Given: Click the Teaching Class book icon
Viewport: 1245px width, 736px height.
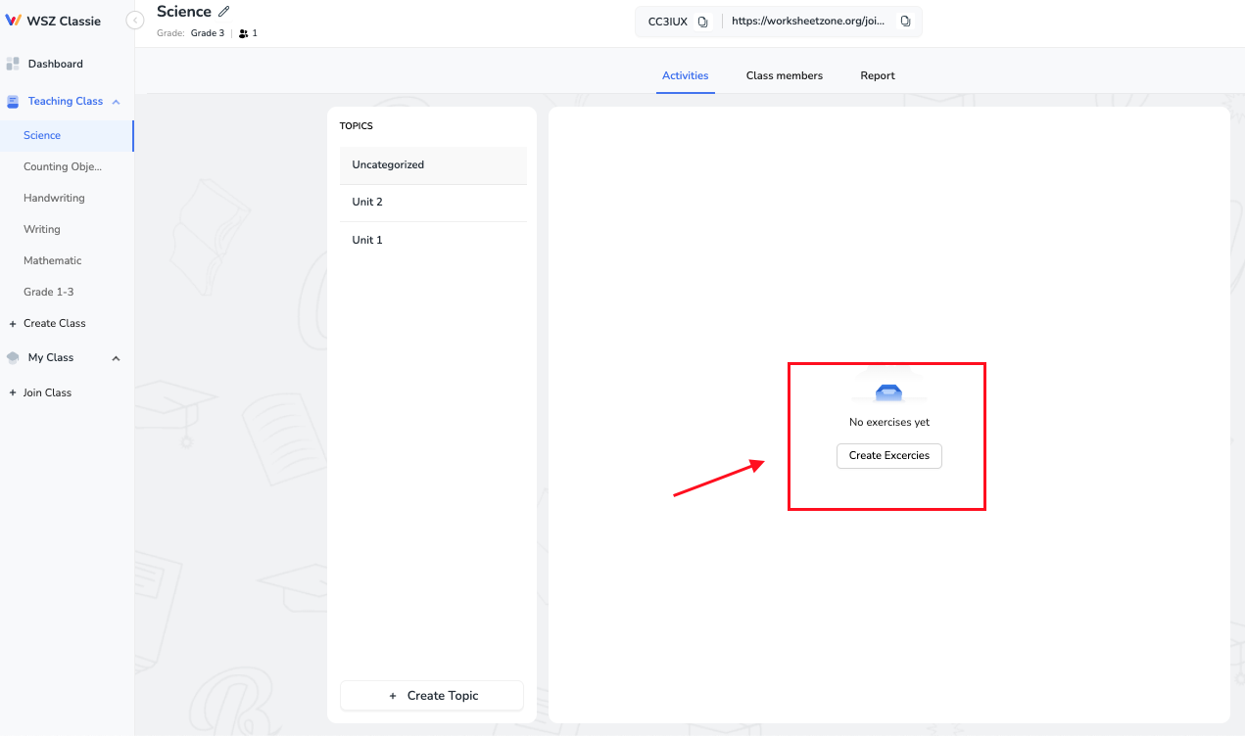Looking at the screenshot, I should pyautogui.click(x=13, y=101).
